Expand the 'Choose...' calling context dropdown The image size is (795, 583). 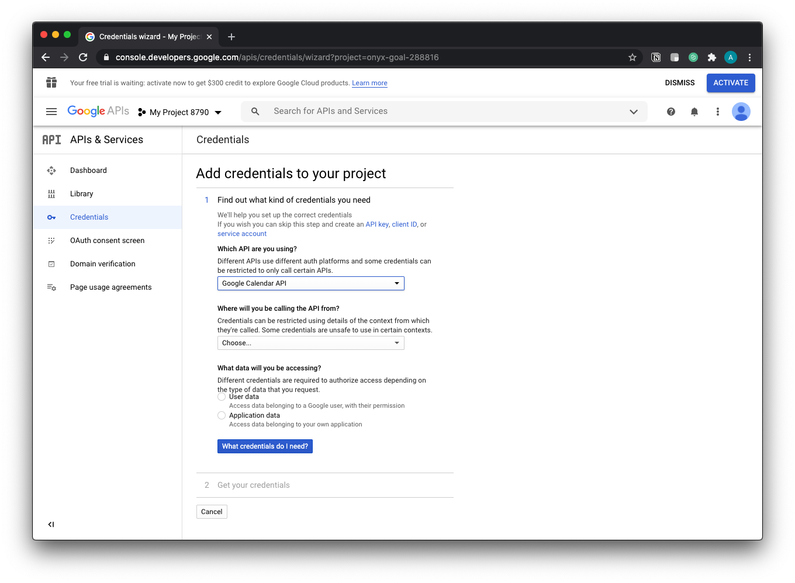310,343
